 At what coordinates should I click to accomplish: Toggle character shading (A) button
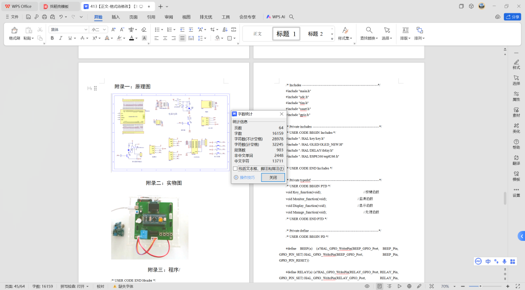click(144, 38)
